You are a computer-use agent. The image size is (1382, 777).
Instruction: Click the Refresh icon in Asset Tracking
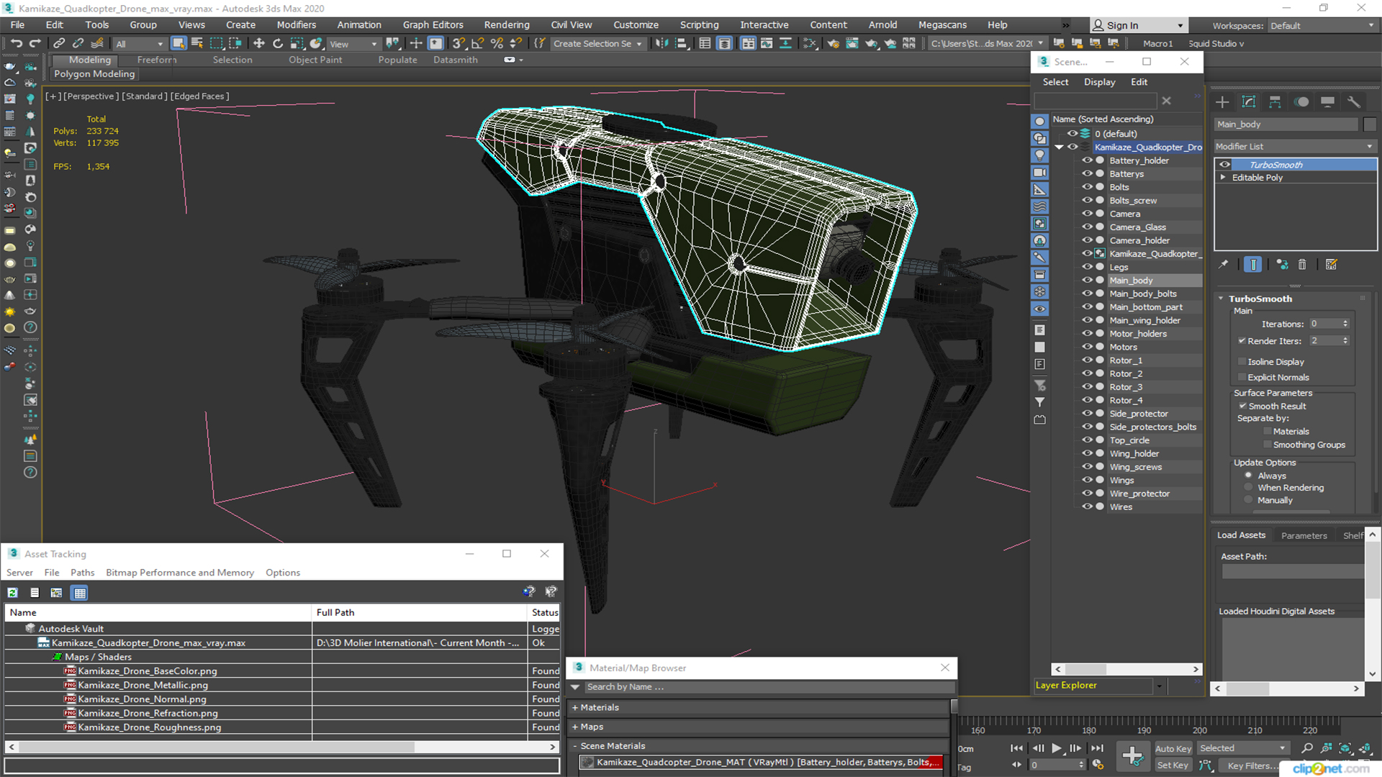point(12,593)
